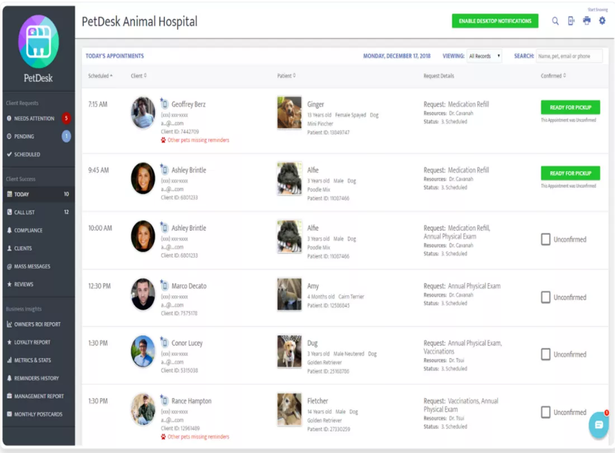Sort by the Confirmed column header

click(x=553, y=75)
